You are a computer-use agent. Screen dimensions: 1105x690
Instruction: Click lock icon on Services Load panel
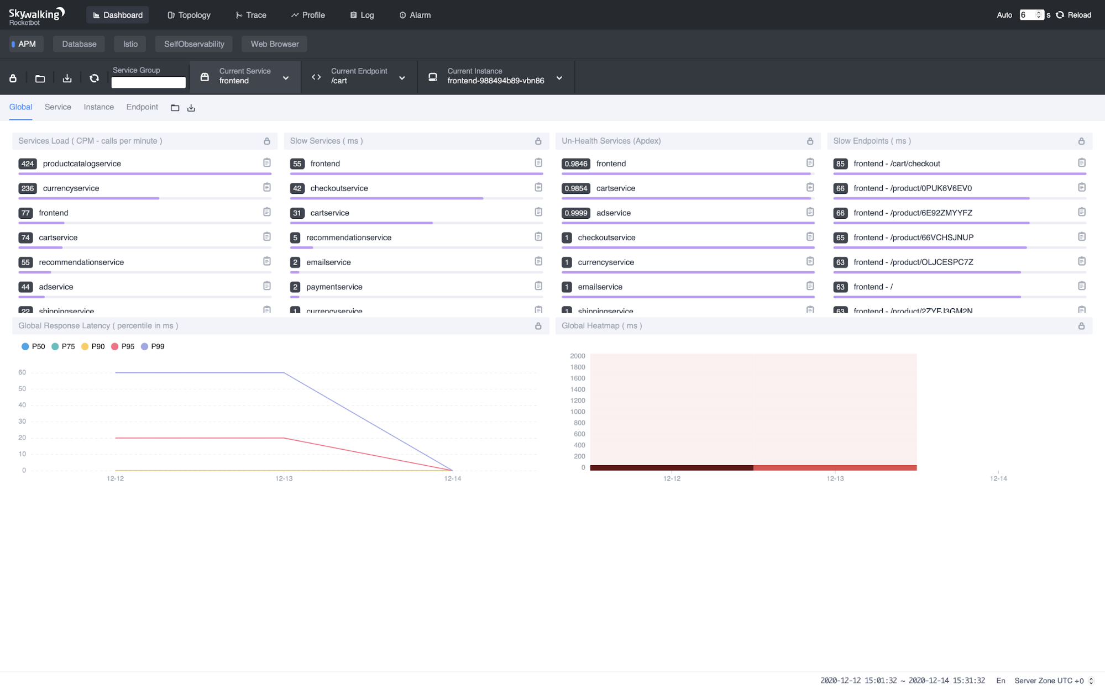click(x=267, y=141)
